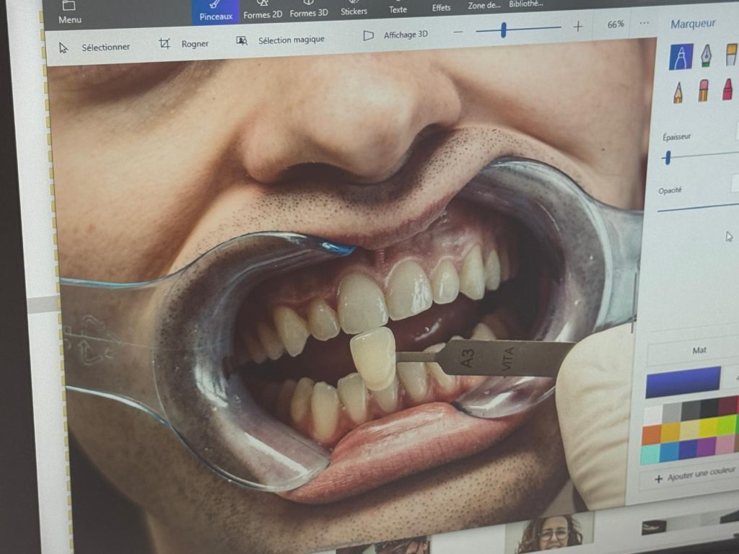This screenshot has width=739, height=554.
Task: Open the Zone de... tab
Action: (x=484, y=6)
